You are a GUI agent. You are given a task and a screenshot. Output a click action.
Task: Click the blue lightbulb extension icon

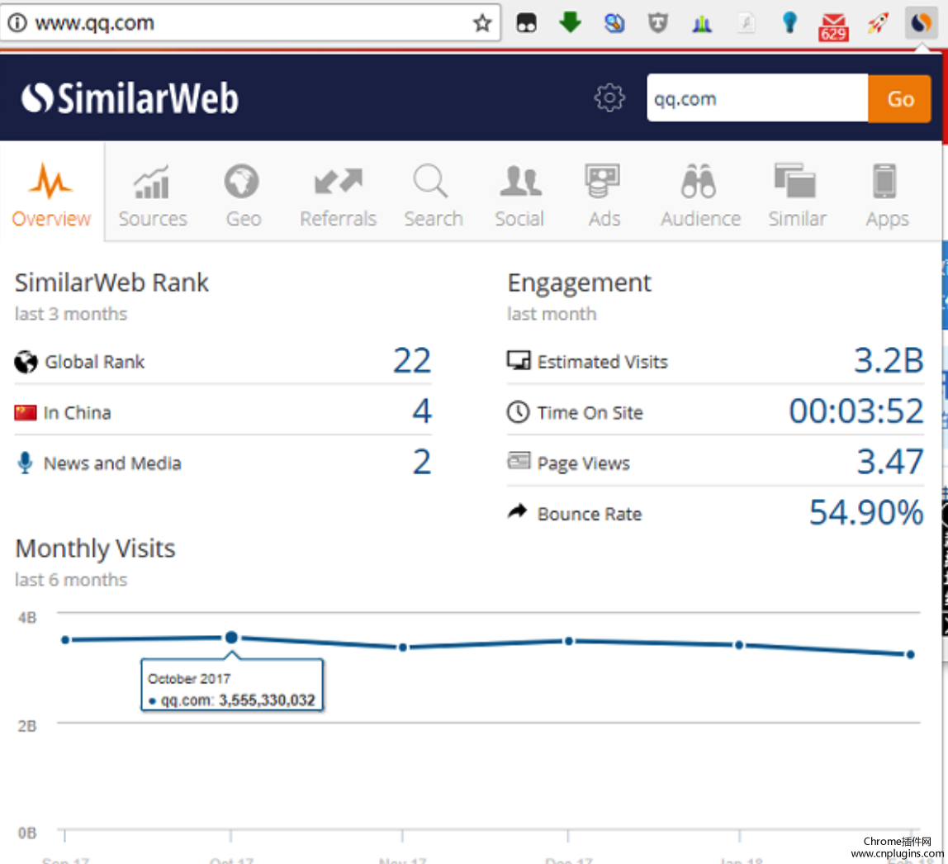789,23
